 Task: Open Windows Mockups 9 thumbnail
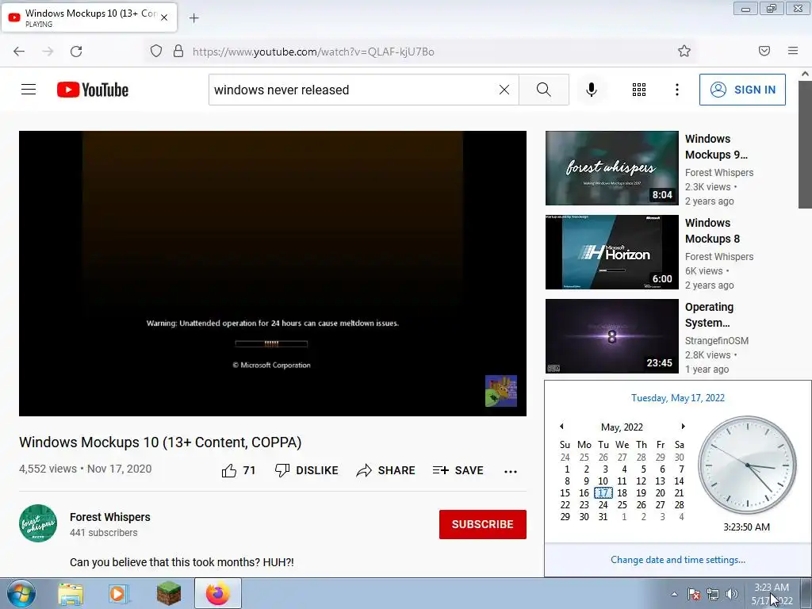pos(611,168)
